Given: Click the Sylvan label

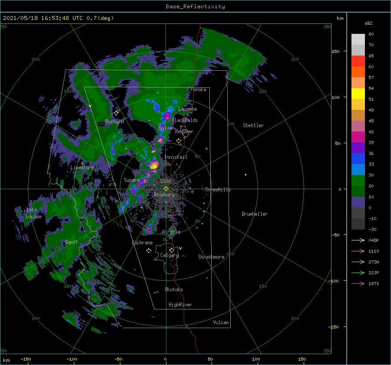Looking at the screenshot, I should click(x=166, y=128).
